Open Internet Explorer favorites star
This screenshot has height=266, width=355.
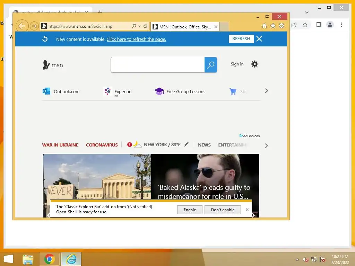(x=273, y=26)
